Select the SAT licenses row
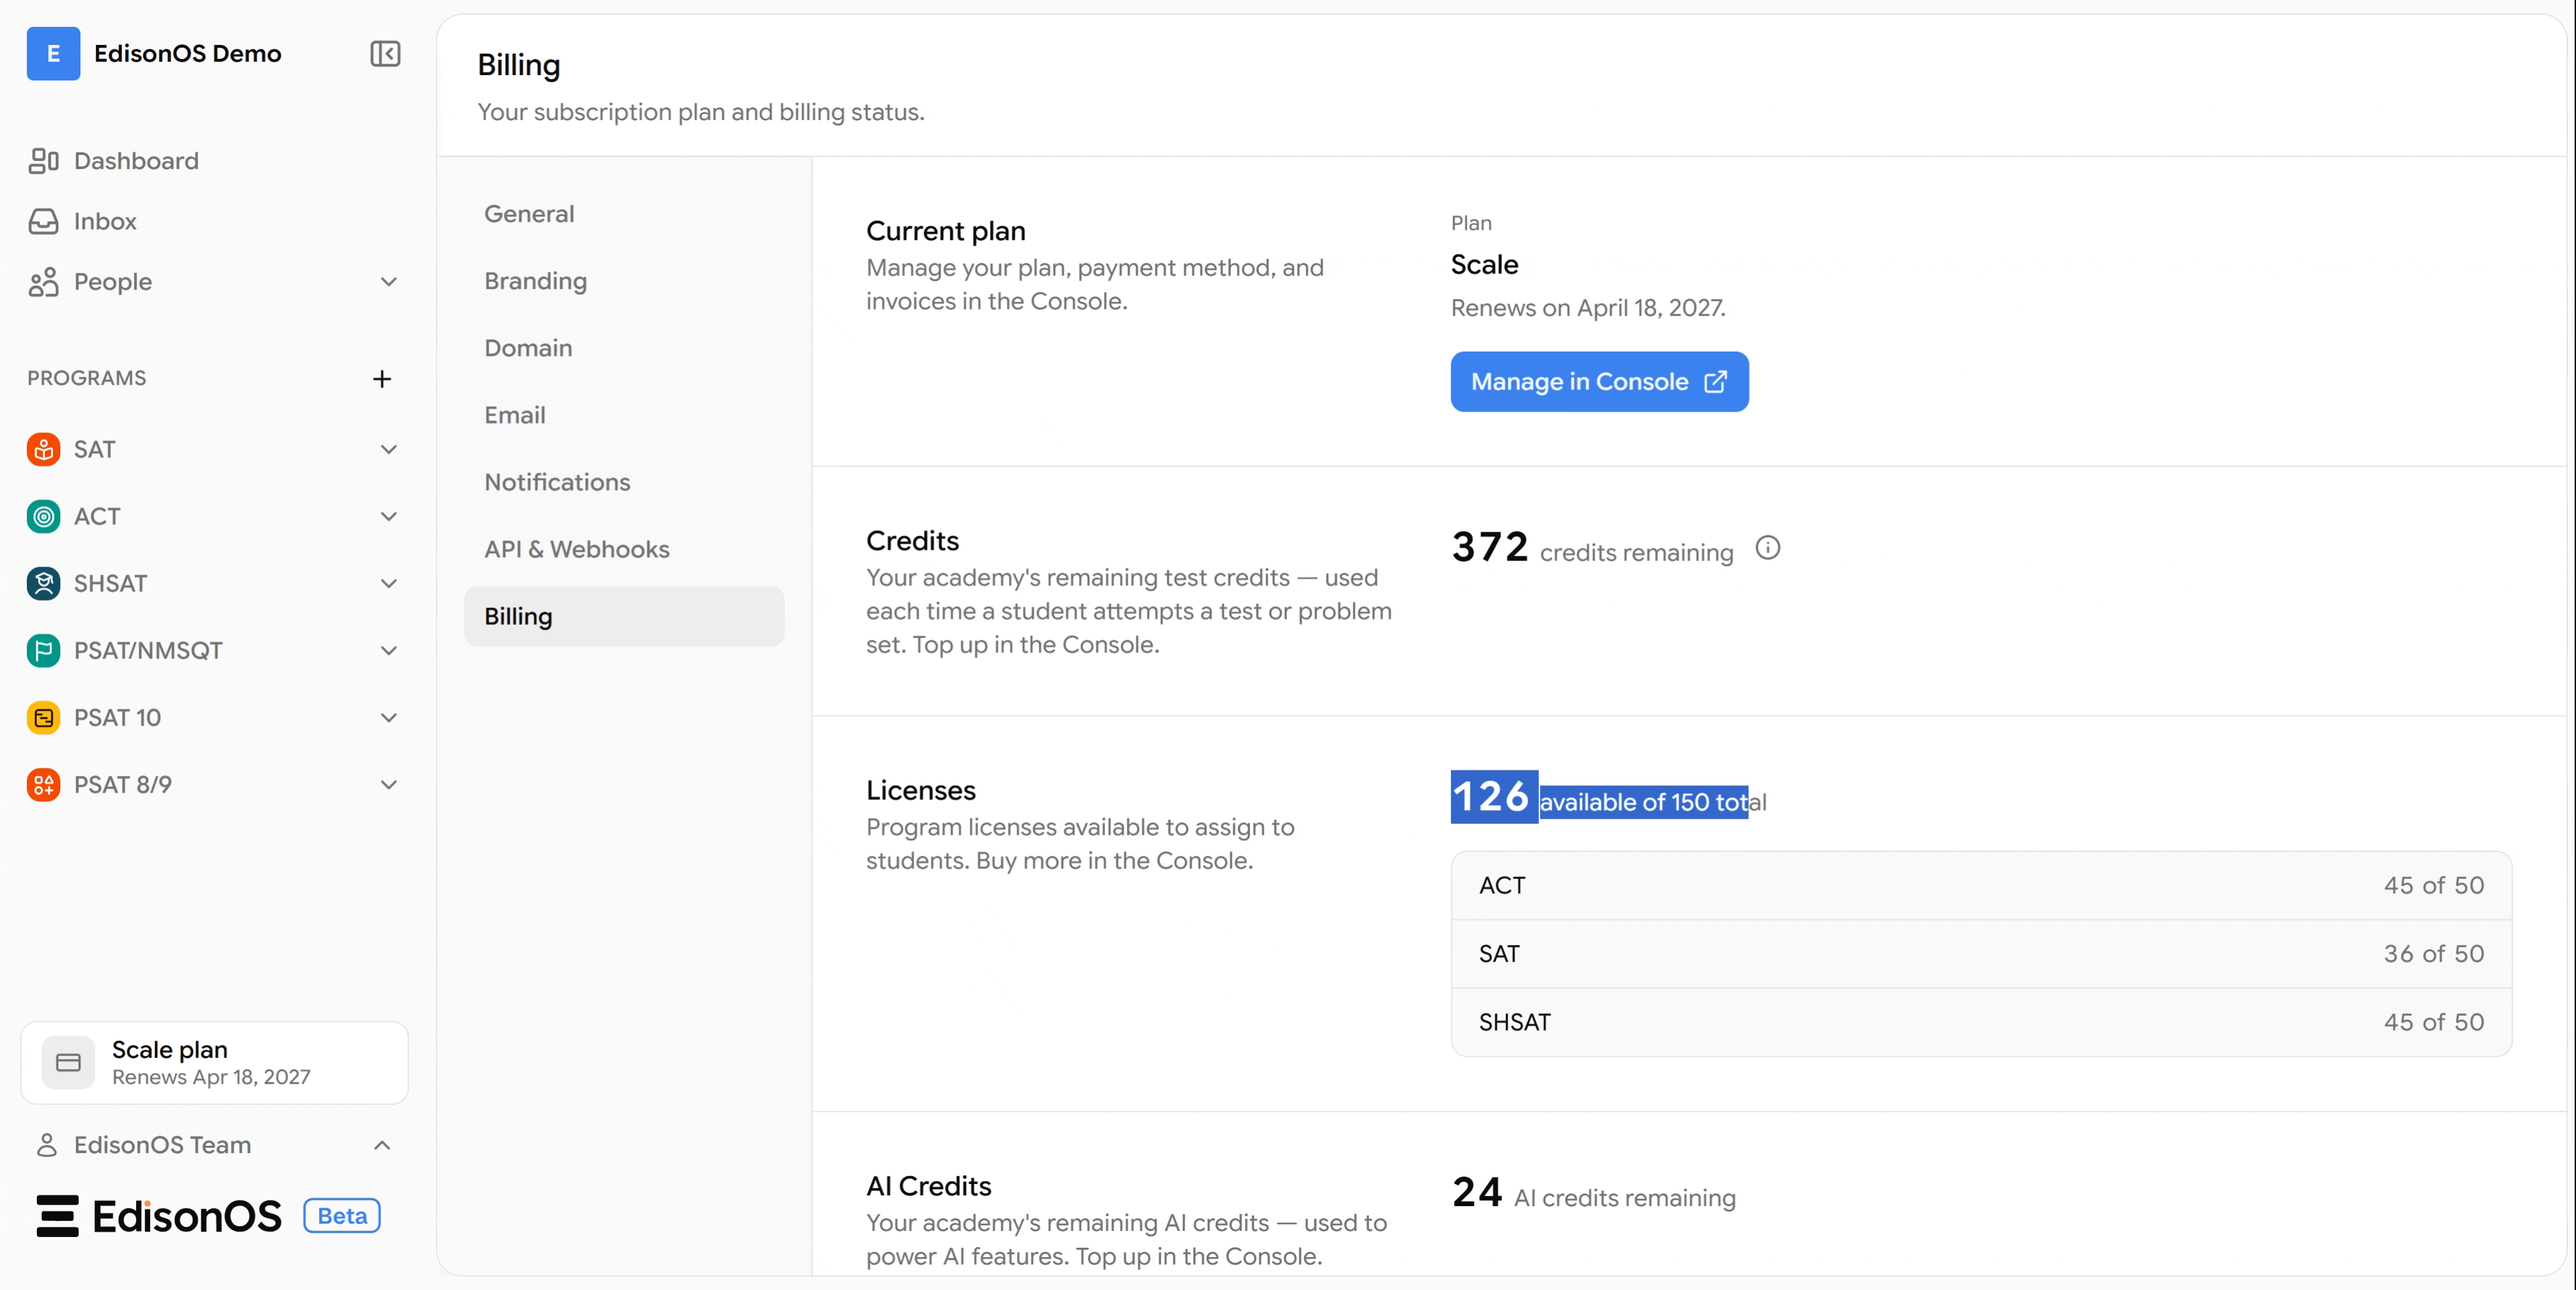Image resolution: width=2576 pixels, height=1290 pixels. click(1981, 954)
